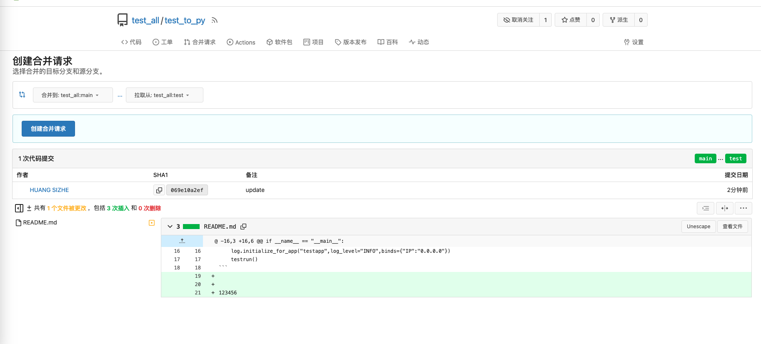Open the test_to_py repository link
This screenshot has height=344, width=761.
point(185,20)
